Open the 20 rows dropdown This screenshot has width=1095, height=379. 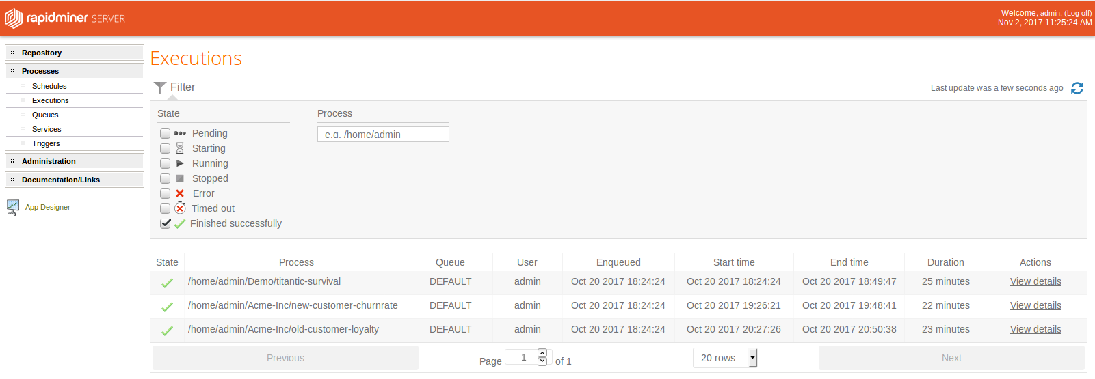click(725, 358)
